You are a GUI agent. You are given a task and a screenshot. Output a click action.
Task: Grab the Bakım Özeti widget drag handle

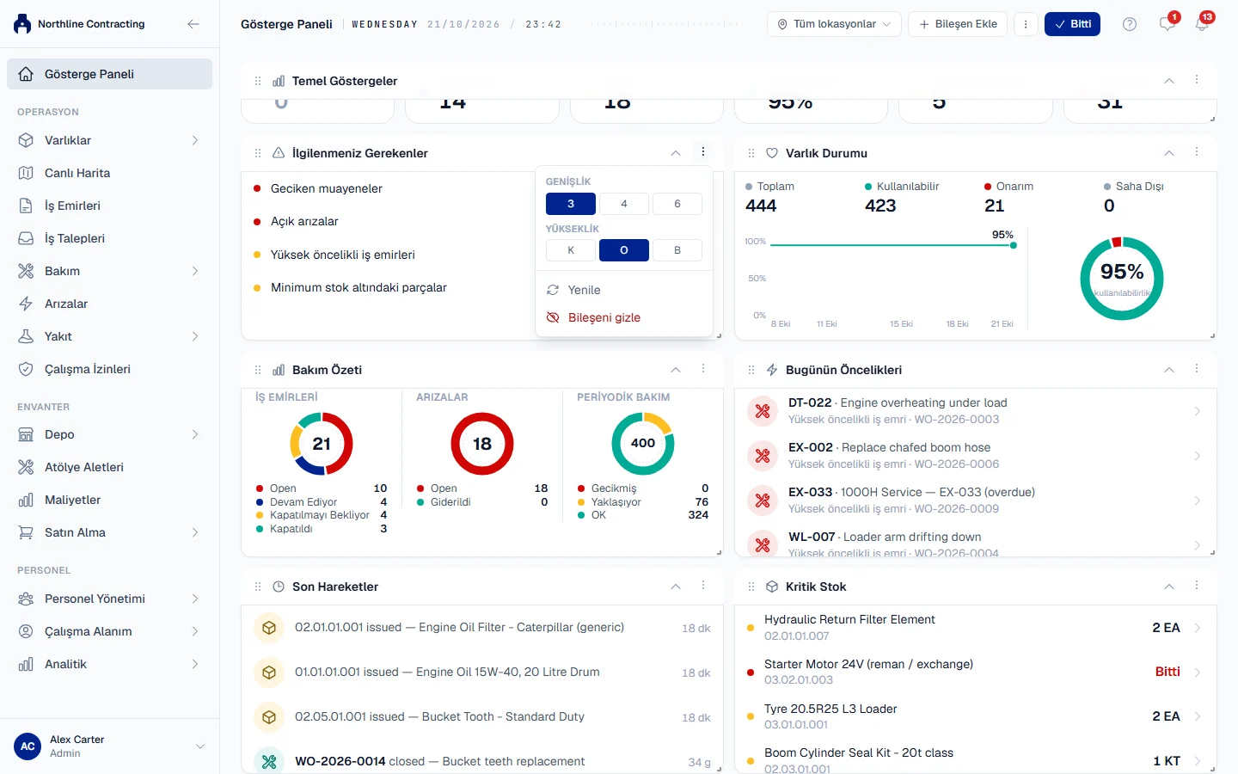pyautogui.click(x=258, y=370)
